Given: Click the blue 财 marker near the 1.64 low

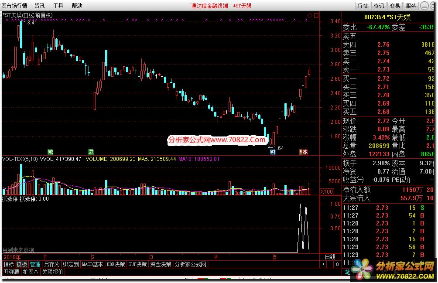Looking at the screenshot, I should pos(273,152).
